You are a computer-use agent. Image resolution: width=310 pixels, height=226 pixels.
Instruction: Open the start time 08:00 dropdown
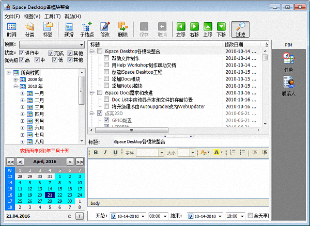[x=165, y=216]
